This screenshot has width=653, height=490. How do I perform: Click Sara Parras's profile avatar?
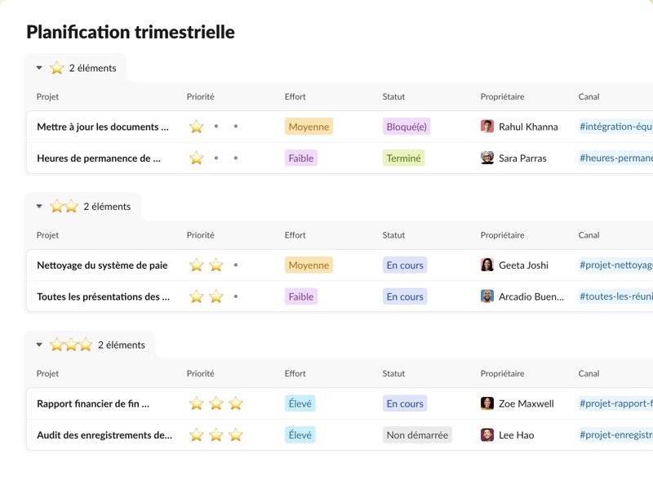click(487, 158)
